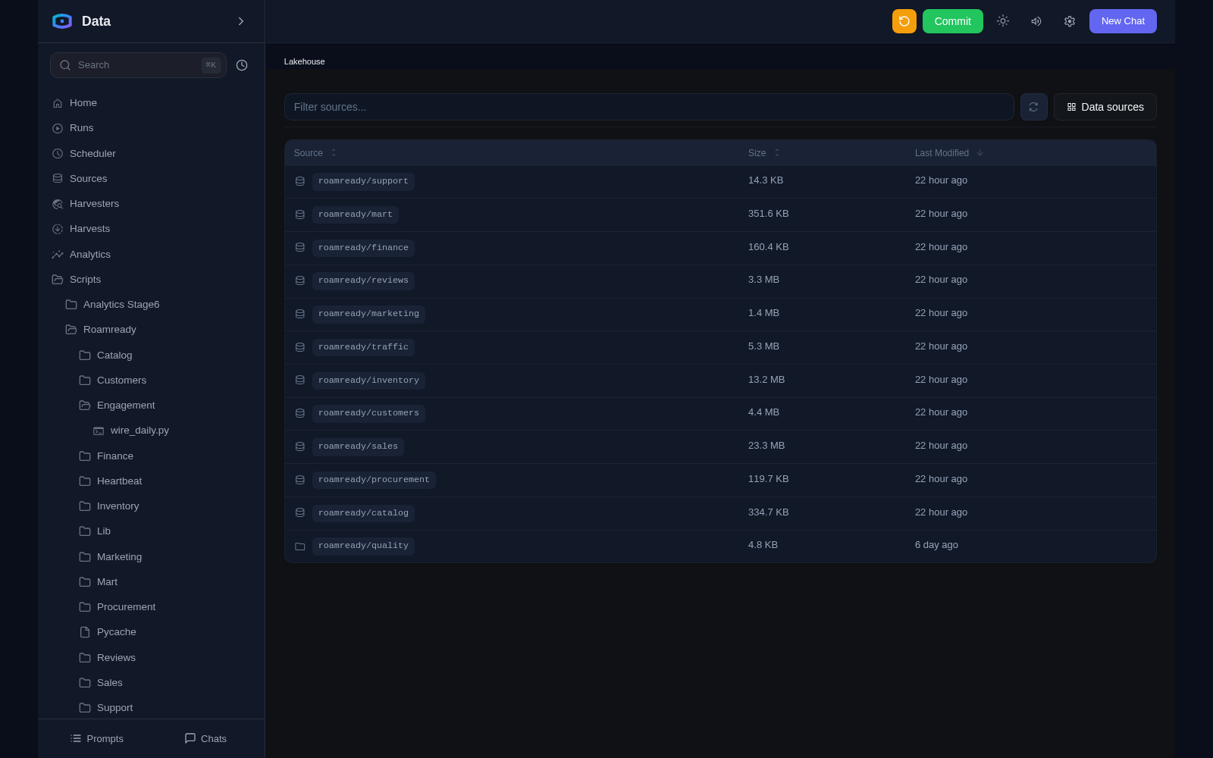Sort by Last Modified column
Screen dimensions: 1213x758
948,153
